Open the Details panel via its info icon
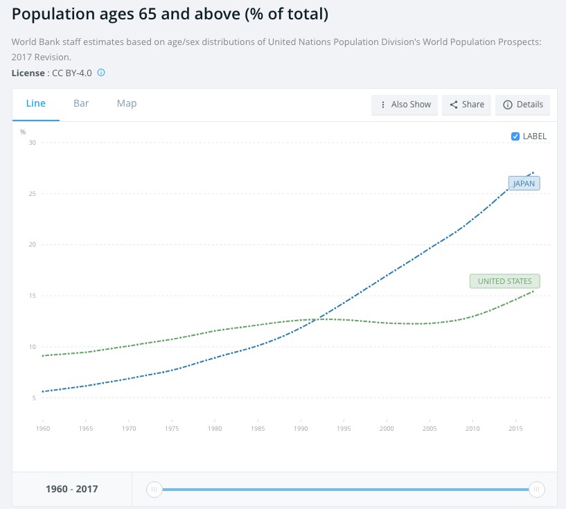The height and width of the screenshot is (509, 566). [x=506, y=105]
